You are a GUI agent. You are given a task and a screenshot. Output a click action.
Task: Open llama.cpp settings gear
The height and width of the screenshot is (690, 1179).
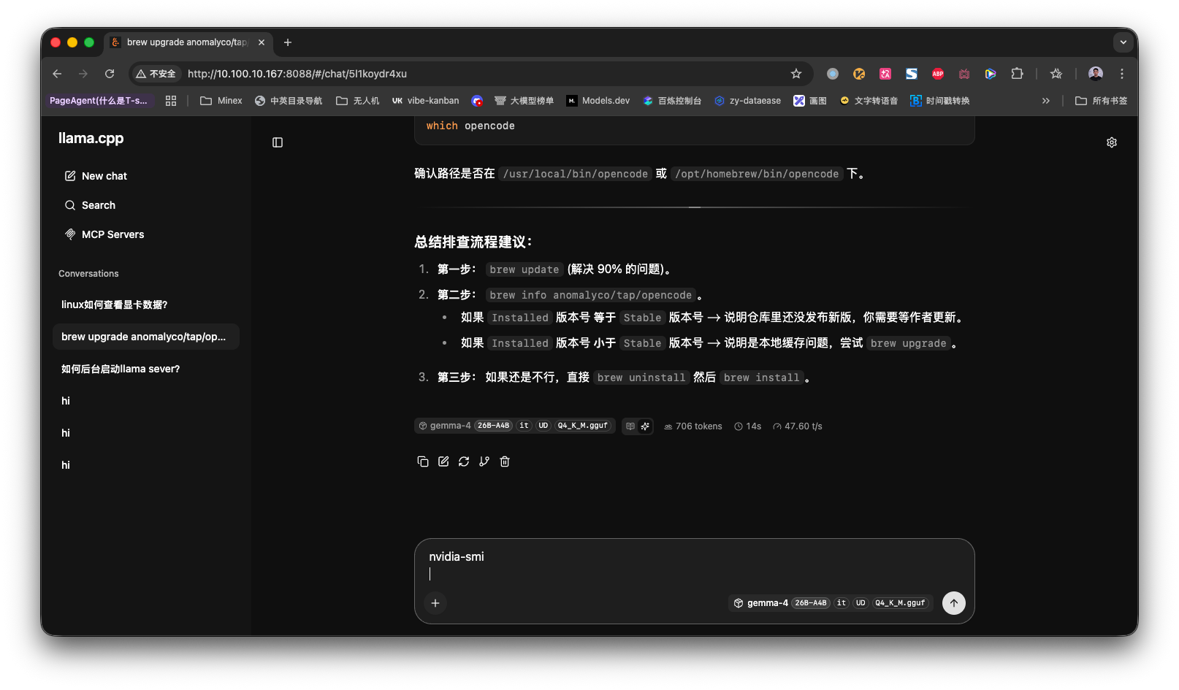pos(1112,142)
